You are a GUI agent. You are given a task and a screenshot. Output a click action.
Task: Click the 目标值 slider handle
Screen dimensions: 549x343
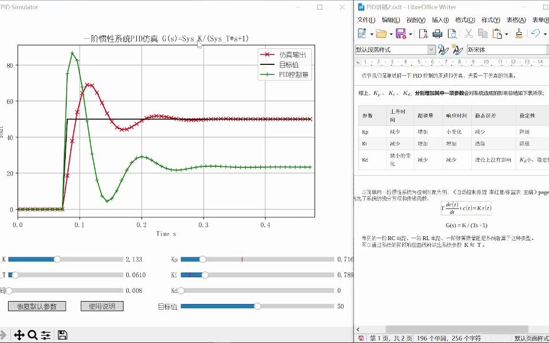click(x=257, y=306)
